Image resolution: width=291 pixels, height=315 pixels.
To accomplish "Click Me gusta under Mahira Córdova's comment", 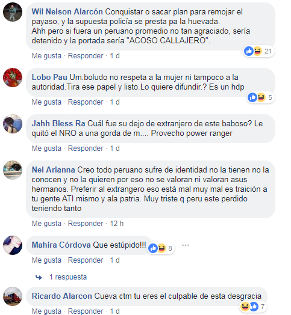I will click(x=46, y=260).
